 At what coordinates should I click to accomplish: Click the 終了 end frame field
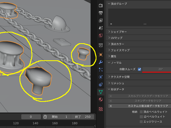pos(83,117)
